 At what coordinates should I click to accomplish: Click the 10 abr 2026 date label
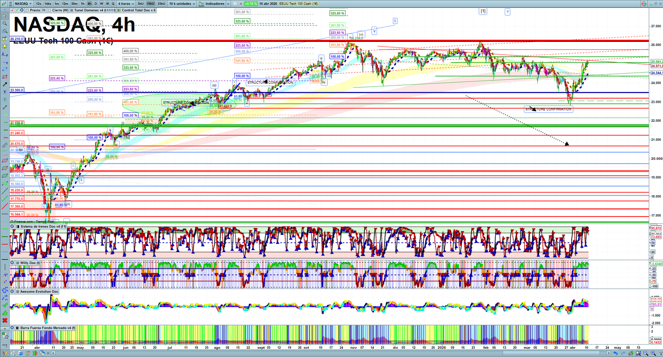click(x=269, y=4)
